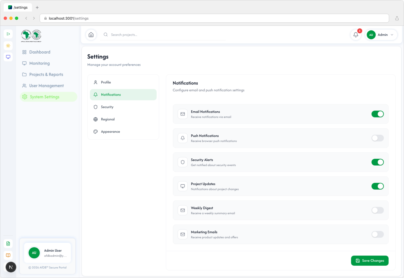Image resolution: width=404 pixels, height=278 pixels.
Task: Open Monitoring in the sidebar
Action: (x=48, y=63)
